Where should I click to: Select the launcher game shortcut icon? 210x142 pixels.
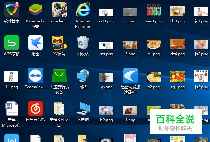(x=59, y=10)
